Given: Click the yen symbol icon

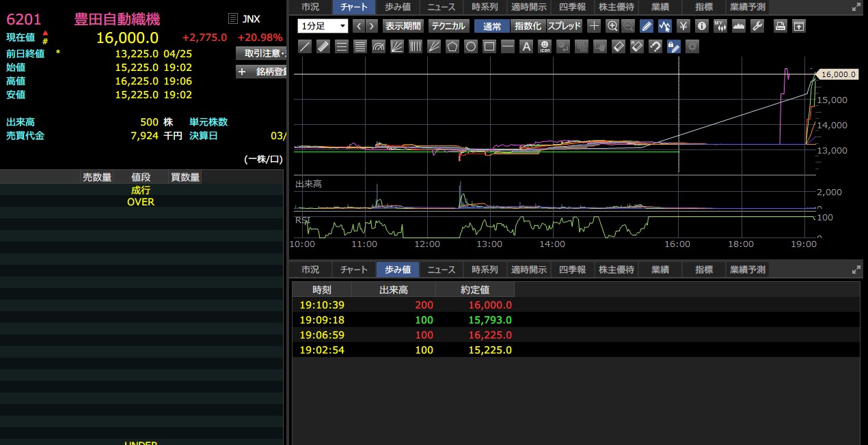Looking at the screenshot, I should click(683, 26).
